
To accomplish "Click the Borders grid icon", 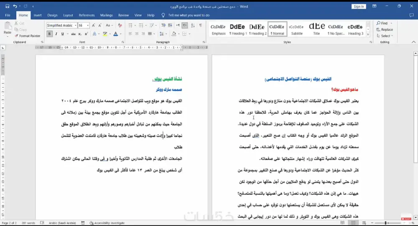I will [184, 34].
